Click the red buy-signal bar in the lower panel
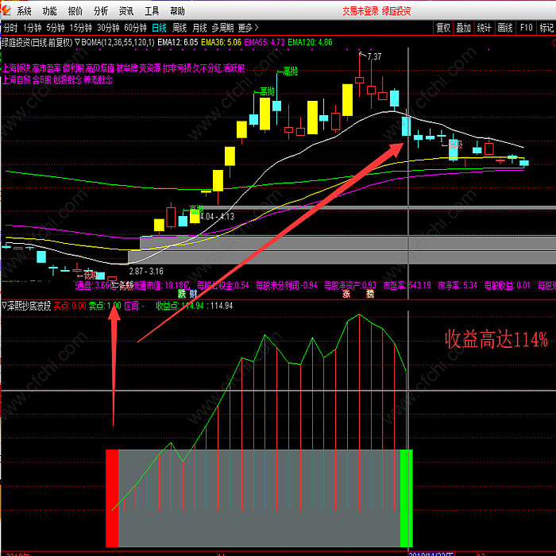556x556 pixels. point(112,498)
